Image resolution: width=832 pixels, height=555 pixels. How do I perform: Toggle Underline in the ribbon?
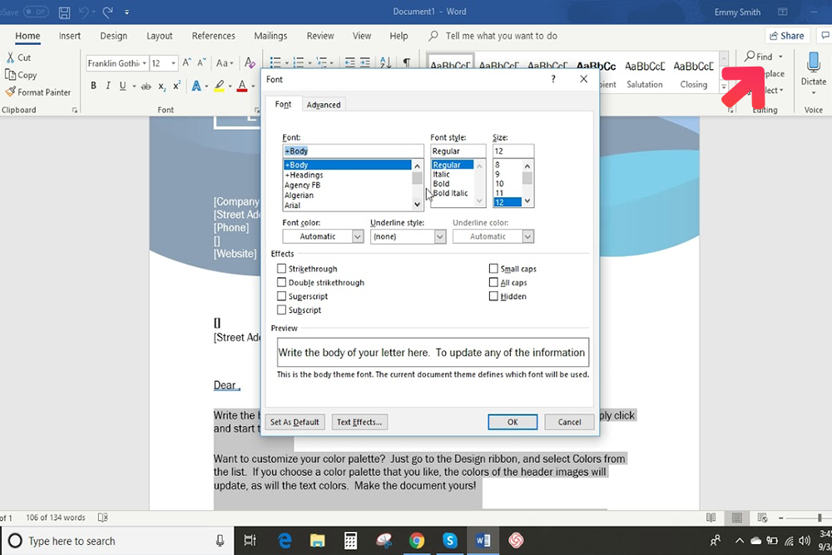122,86
